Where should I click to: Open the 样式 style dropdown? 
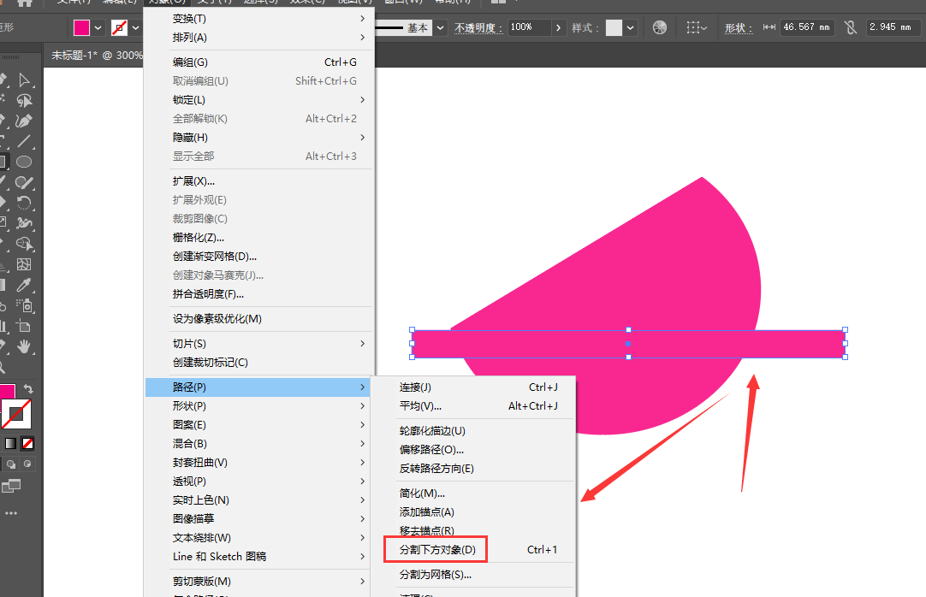tap(625, 27)
